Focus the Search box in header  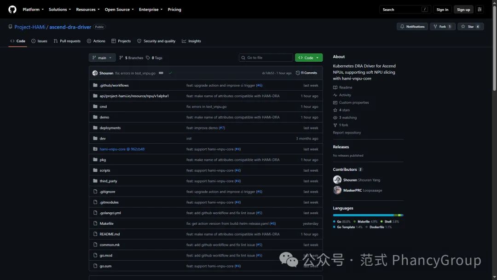coord(405,10)
